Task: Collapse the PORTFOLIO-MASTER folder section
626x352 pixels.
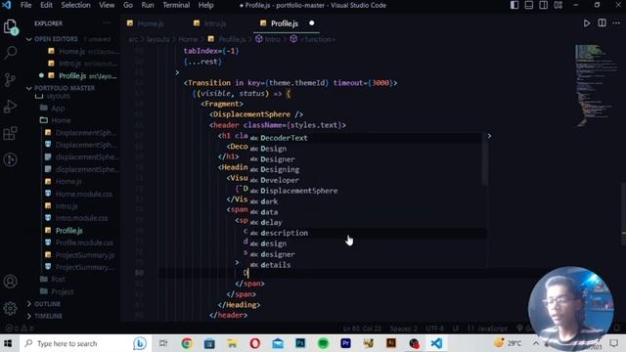Action: coord(64,88)
